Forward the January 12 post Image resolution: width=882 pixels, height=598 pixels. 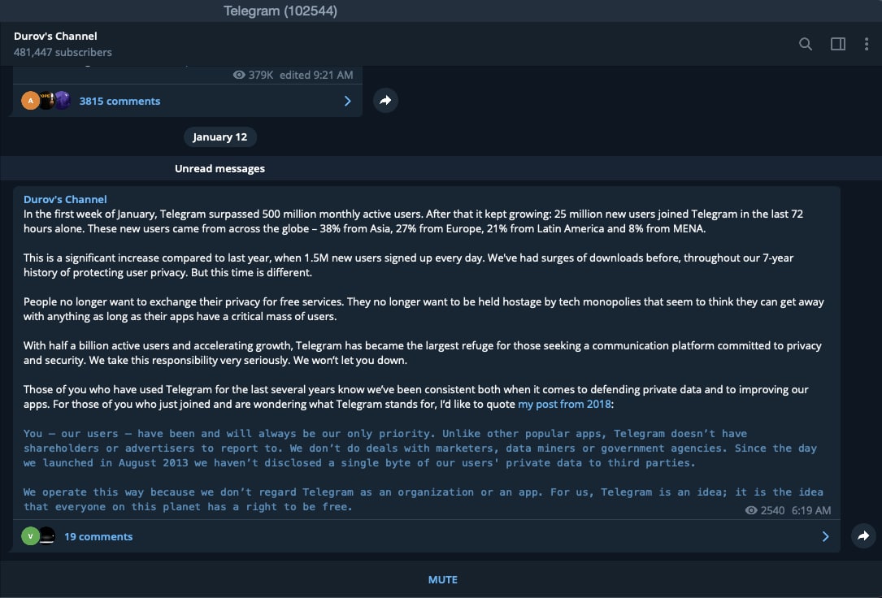click(x=863, y=536)
